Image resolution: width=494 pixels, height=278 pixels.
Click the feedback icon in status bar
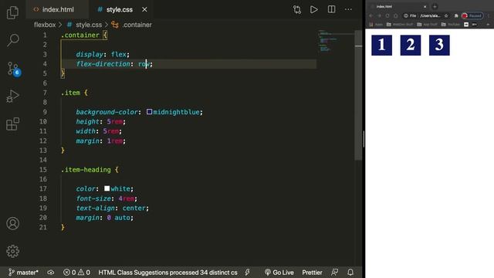pos(334,273)
